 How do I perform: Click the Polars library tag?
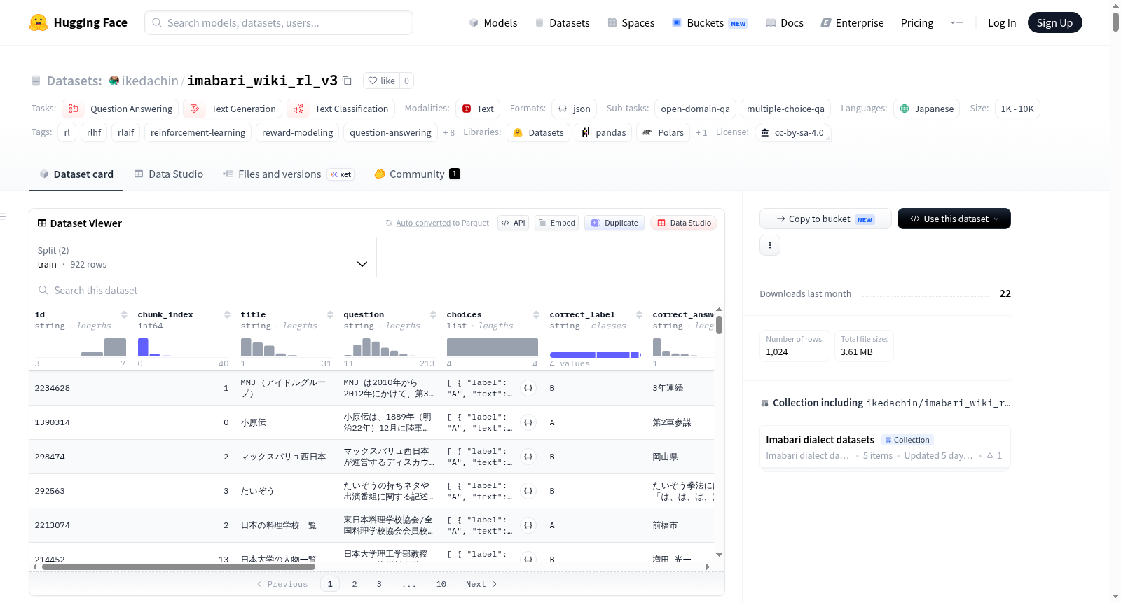[663, 132]
